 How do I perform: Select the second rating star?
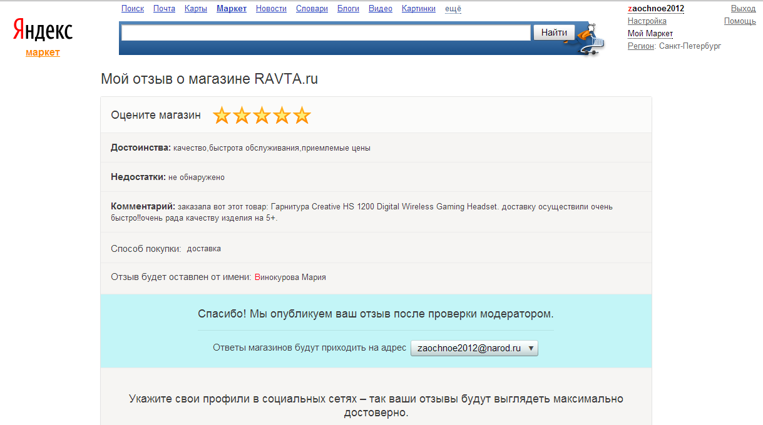click(x=242, y=115)
